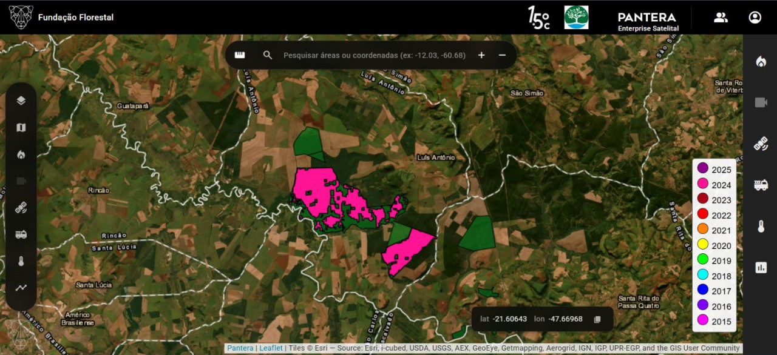Open the layers panel in left sidebar
This screenshot has width=777, height=355.
click(x=21, y=101)
